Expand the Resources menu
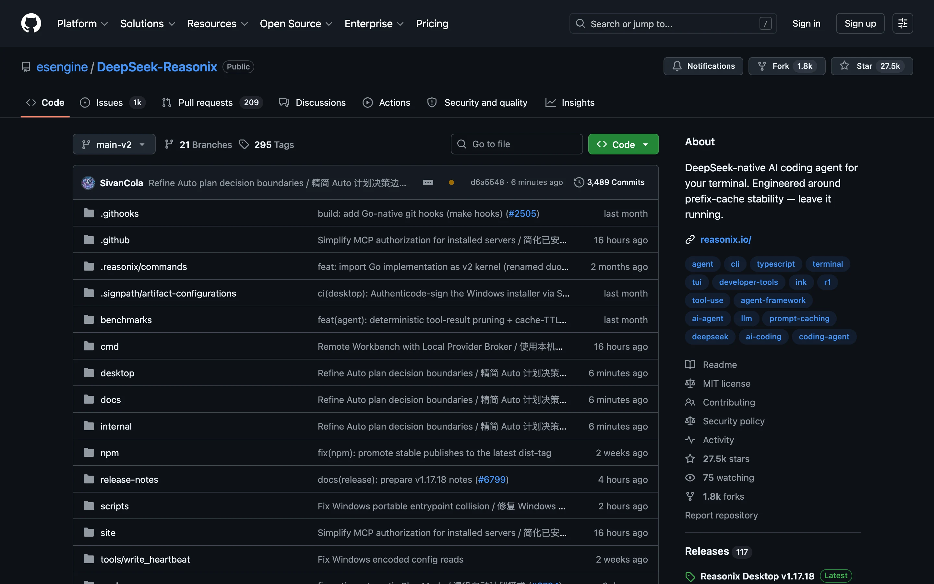The width and height of the screenshot is (934, 584). 218,24
